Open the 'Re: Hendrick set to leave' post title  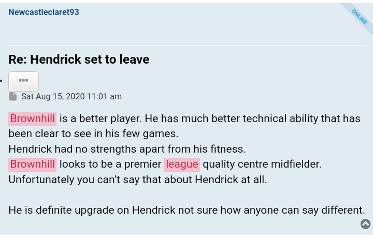(x=79, y=59)
